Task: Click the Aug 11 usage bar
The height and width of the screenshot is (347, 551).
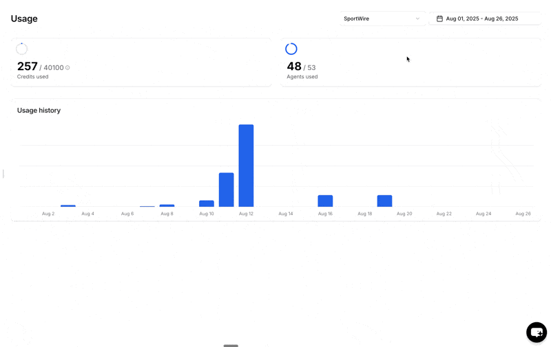Action: [227, 190]
